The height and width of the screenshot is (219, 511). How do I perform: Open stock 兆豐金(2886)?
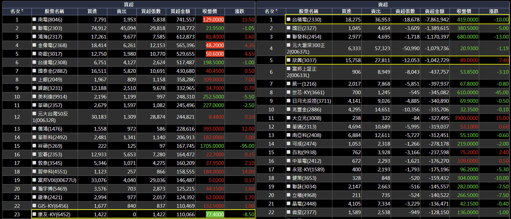(x=307, y=109)
